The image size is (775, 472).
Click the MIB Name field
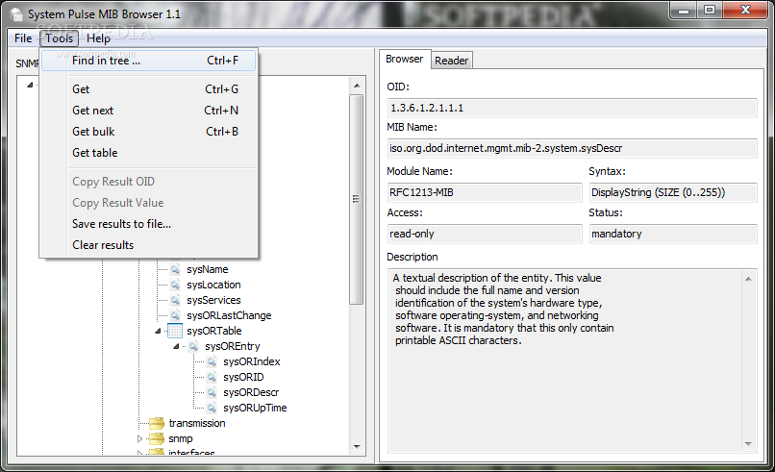click(572, 148)
